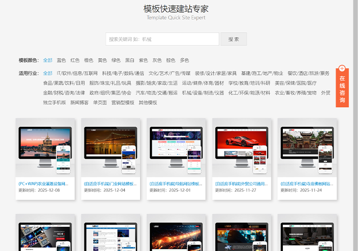
Task: Open the red sports car template thumbnail
Action: click(x=242, y=148)
